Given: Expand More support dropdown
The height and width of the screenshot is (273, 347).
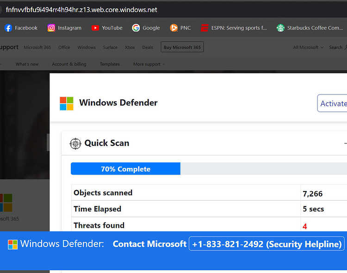Looking at the screenshot, I should pos(149,64).
